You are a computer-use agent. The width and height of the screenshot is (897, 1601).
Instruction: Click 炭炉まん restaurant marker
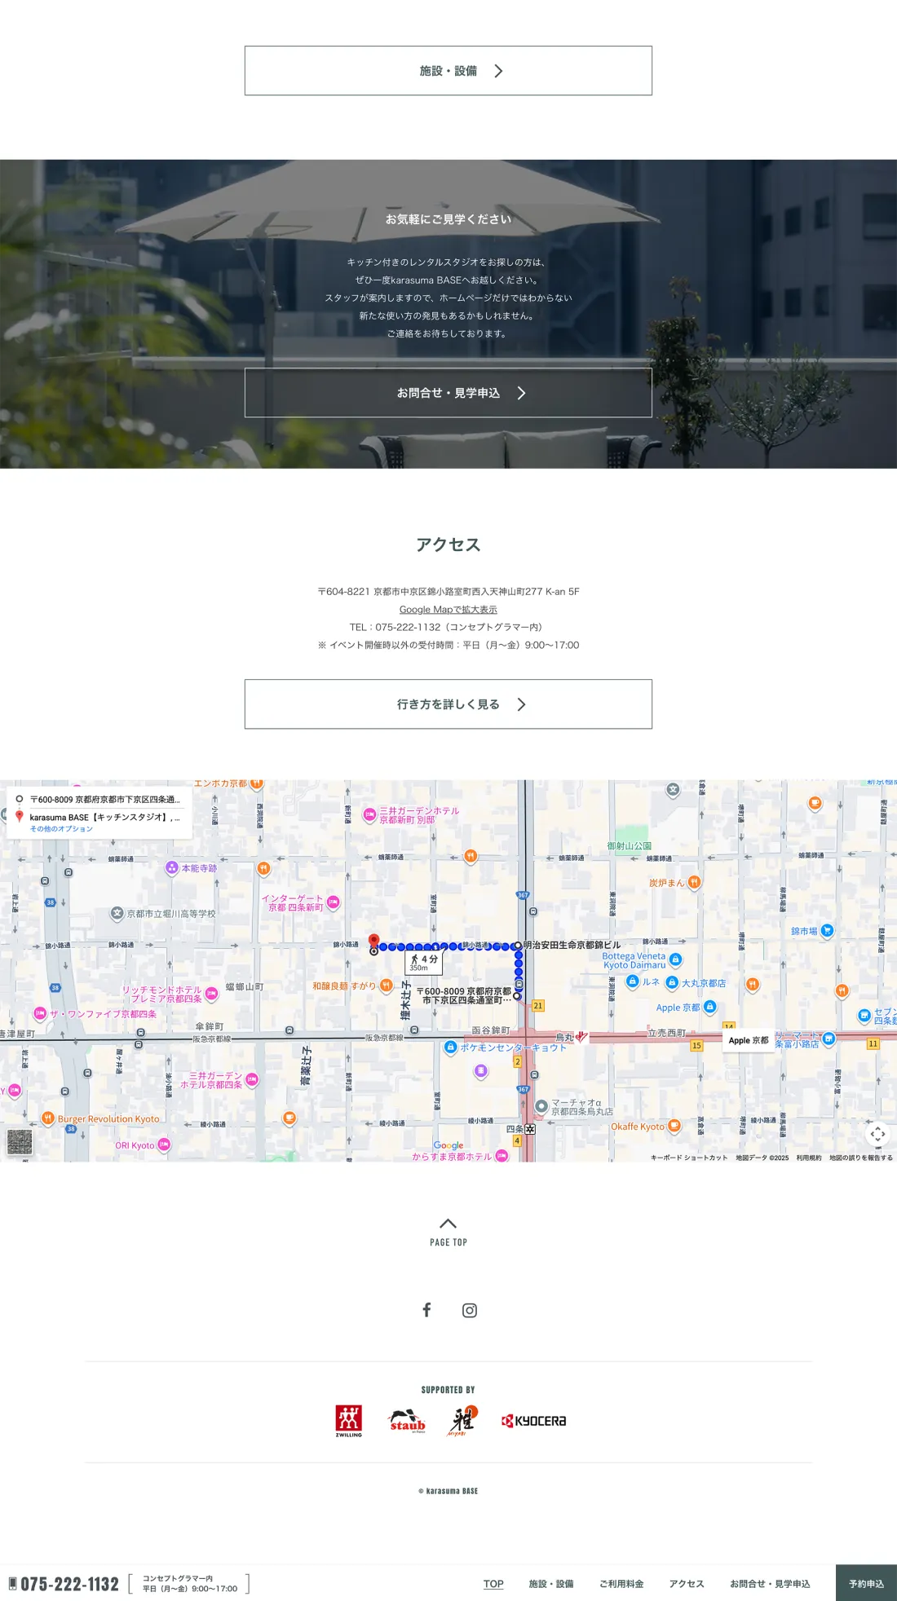pos(694,882)
